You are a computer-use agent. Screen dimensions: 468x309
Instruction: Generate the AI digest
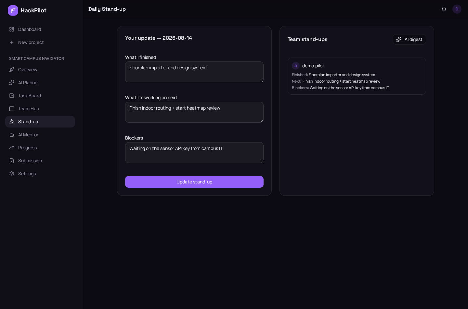409,39
